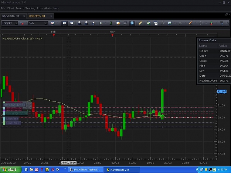Open the Chart menu

[x=11, y=8]
